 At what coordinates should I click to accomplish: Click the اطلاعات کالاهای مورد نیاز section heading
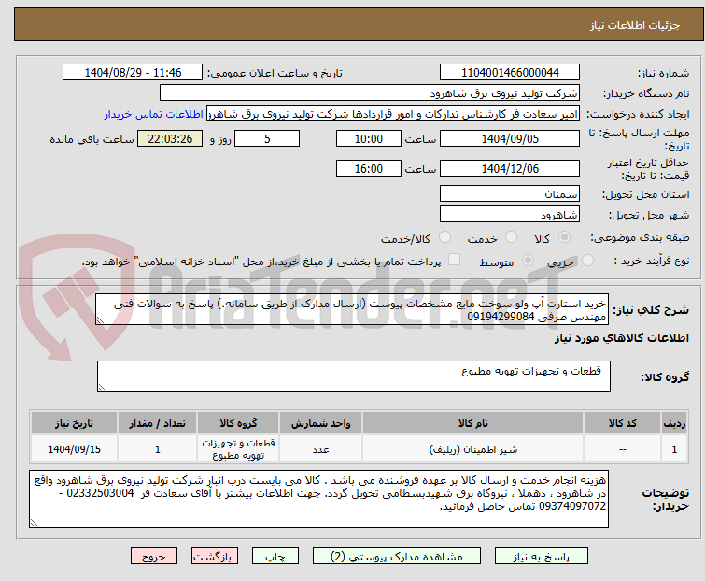(621, 338)
